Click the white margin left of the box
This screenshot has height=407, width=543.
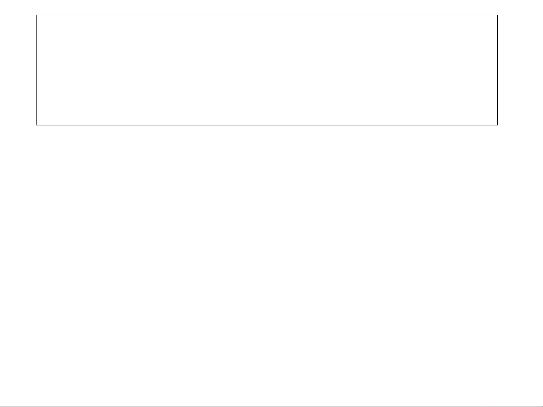click(x=18, y=70)
